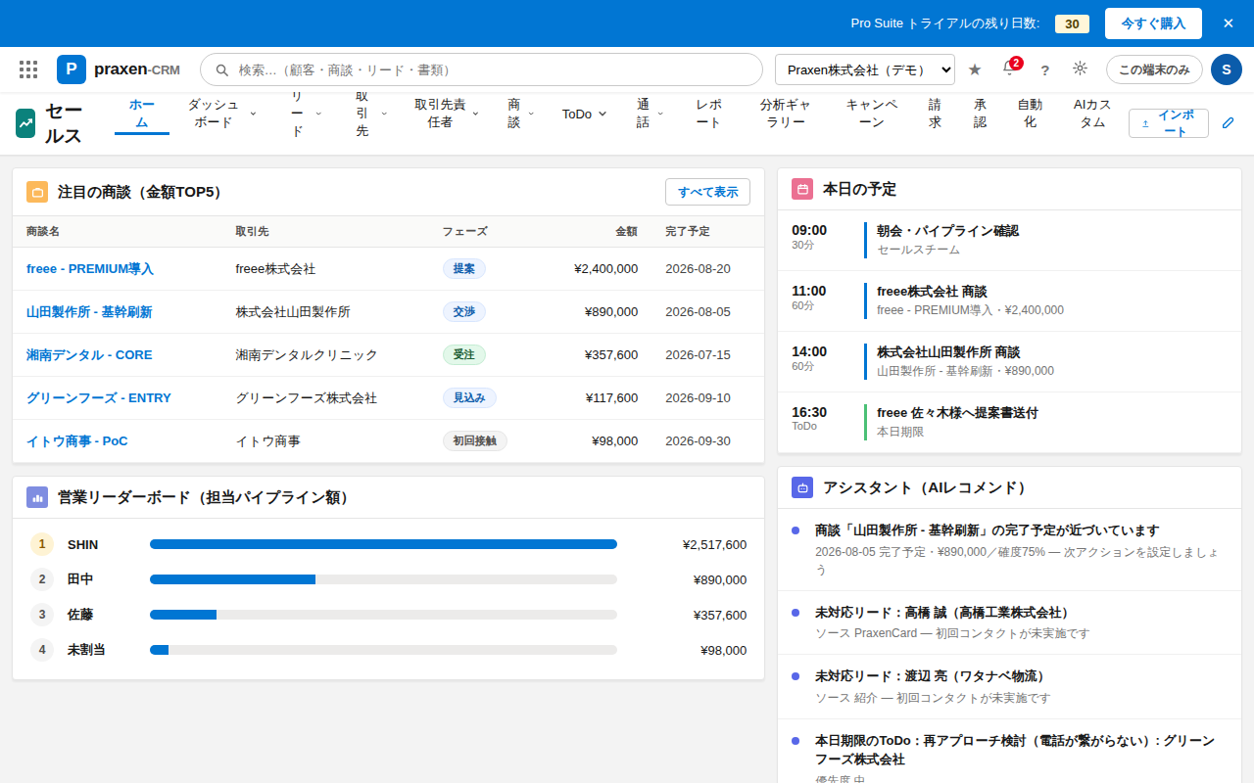The image size is (1254, 783).
Task: Click rank 3 badge for 佐藤
Action: [42, 615]
